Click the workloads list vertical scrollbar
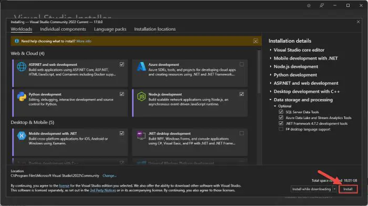The width and height of the screenshot is (368, 206). [259, 72]
